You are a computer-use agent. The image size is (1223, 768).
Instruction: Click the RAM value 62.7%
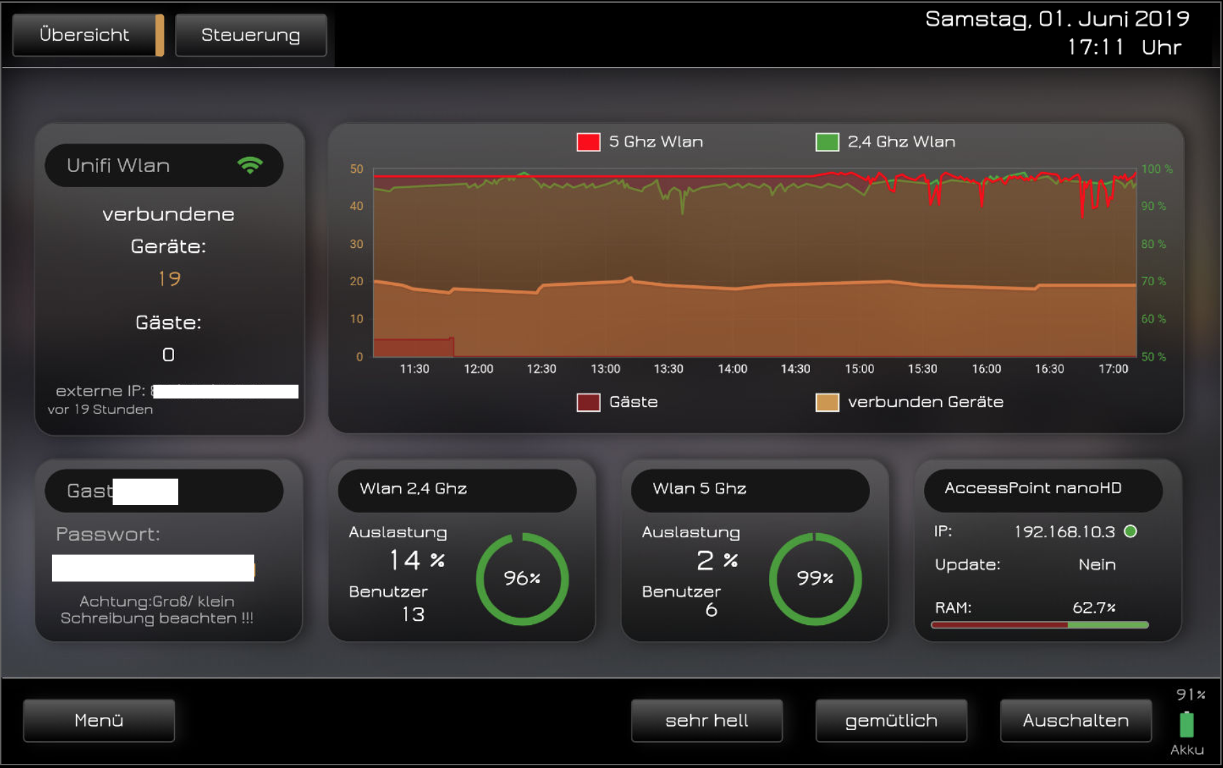pos(1094,607)
